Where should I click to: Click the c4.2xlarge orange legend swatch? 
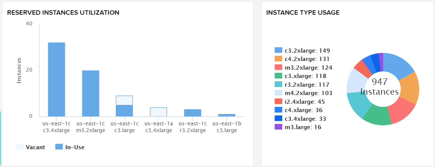pyautogui.click(x=278, y=59)
